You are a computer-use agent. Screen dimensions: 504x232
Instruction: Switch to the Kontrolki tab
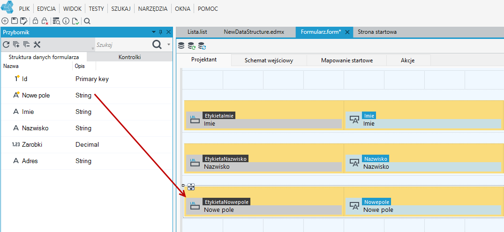click(129, 57)
